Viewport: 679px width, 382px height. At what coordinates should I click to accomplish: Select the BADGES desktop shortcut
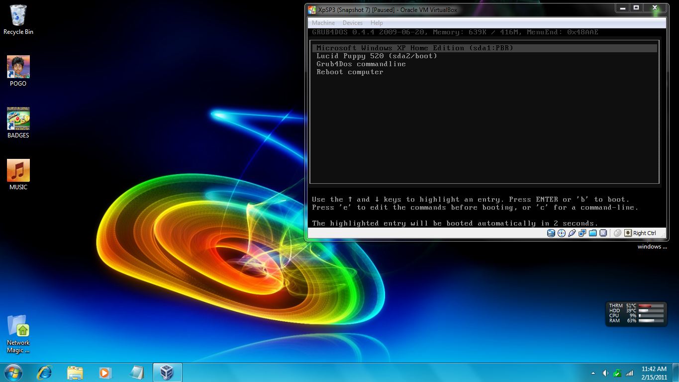[x=18, y=123]
